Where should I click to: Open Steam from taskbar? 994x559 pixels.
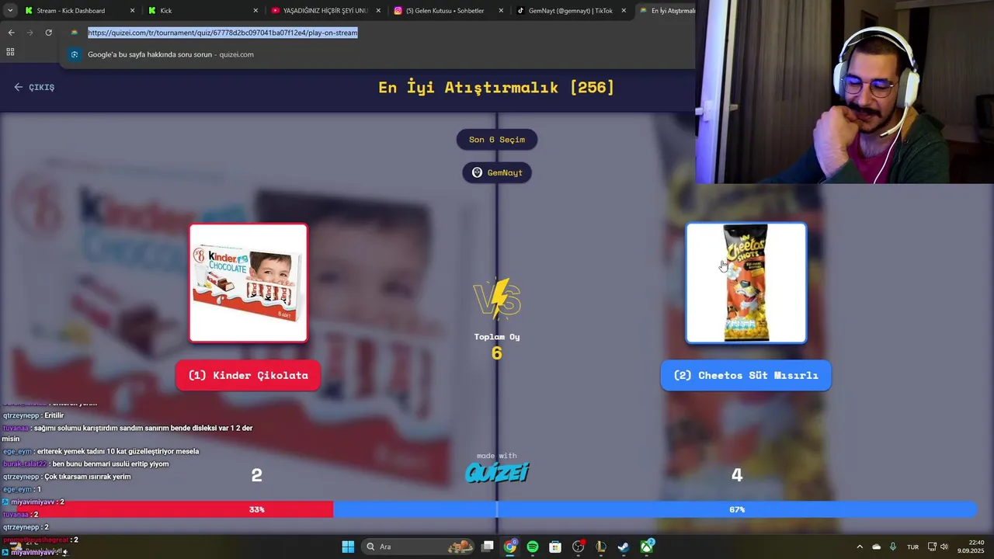(x=623, y=547)
